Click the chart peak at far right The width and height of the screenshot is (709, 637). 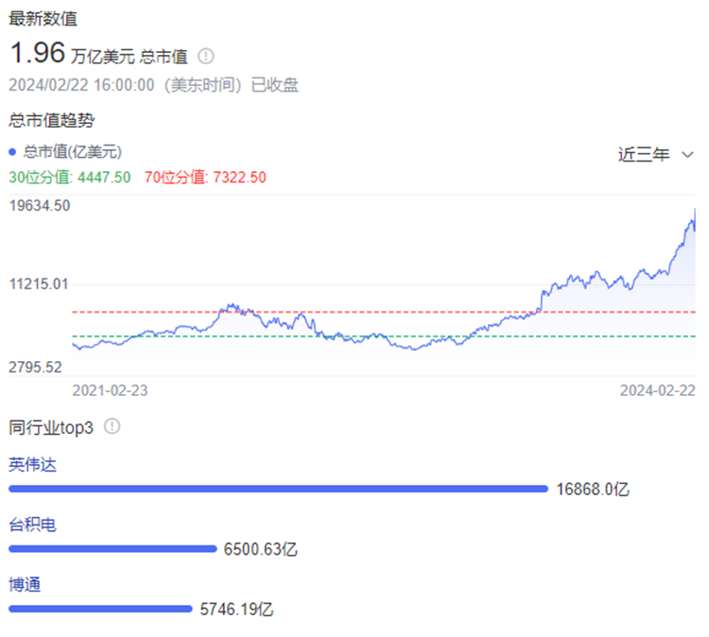click(x=695, y=210)
